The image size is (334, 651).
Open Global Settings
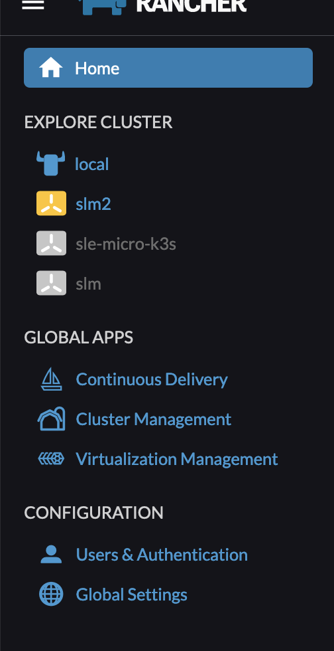pyautogui.click(x=131, y=595)
